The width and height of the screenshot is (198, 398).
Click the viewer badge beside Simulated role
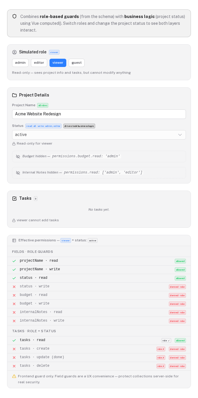tap(54, 52)
